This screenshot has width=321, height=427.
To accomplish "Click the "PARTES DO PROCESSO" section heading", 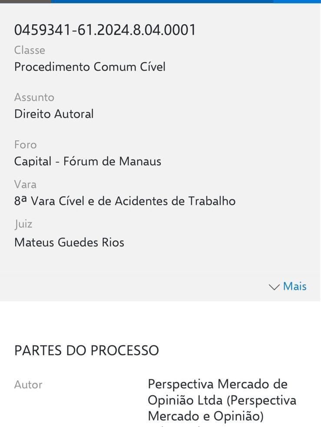I will click(x=86, y=350).
